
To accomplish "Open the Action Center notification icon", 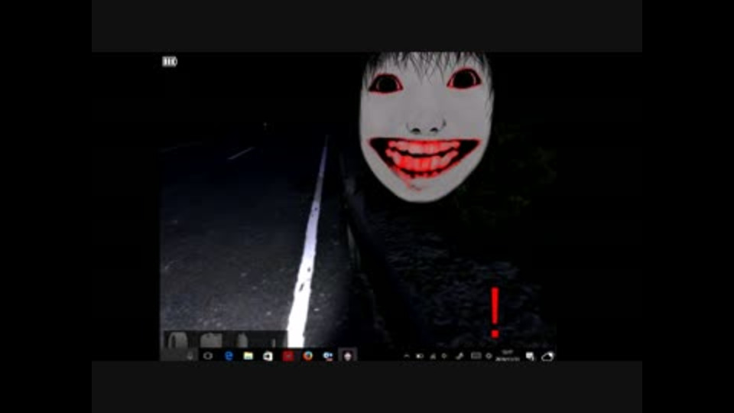I will point(530,356).
